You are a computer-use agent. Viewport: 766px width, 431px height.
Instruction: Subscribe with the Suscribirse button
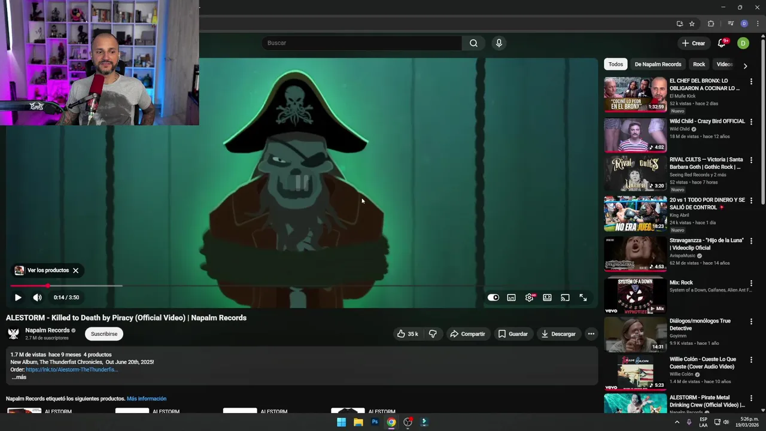(x=104, y=334)
